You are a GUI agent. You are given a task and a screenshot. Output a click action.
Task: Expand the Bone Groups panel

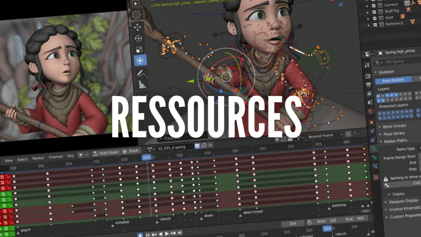tap(380, 127)
